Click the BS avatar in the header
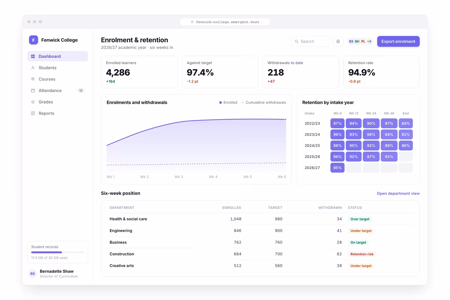Image resolution: width=450 pixels, height=300 pixels. [x=351, y=41]
